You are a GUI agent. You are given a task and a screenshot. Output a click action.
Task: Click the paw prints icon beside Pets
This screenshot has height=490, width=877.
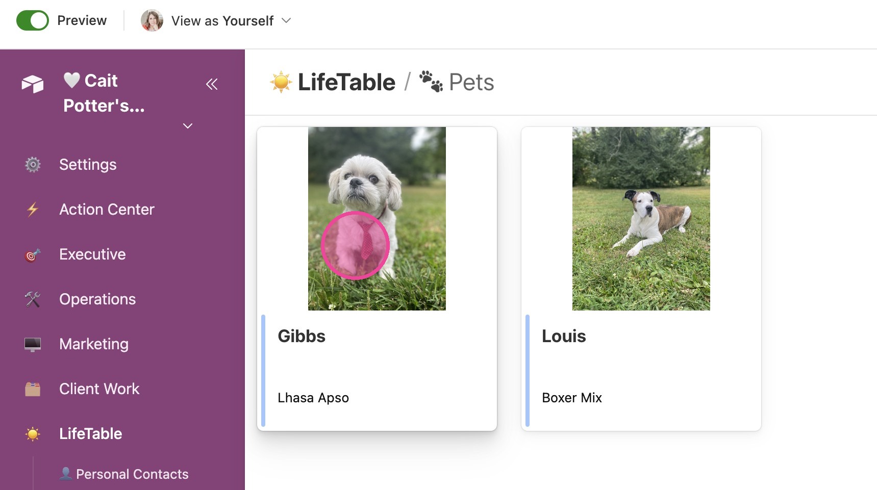coord(431,82)
